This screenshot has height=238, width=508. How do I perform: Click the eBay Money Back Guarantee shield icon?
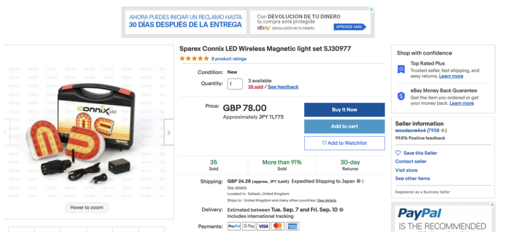coord(401,96)
